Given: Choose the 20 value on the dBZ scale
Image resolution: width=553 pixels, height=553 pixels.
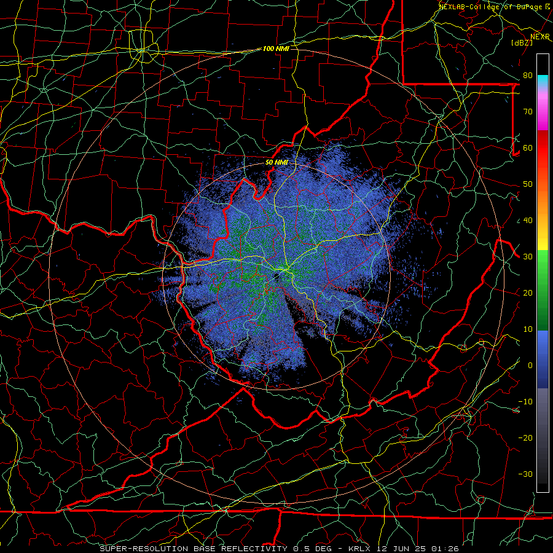Looking at the screenshot, I should click(528, 293).
